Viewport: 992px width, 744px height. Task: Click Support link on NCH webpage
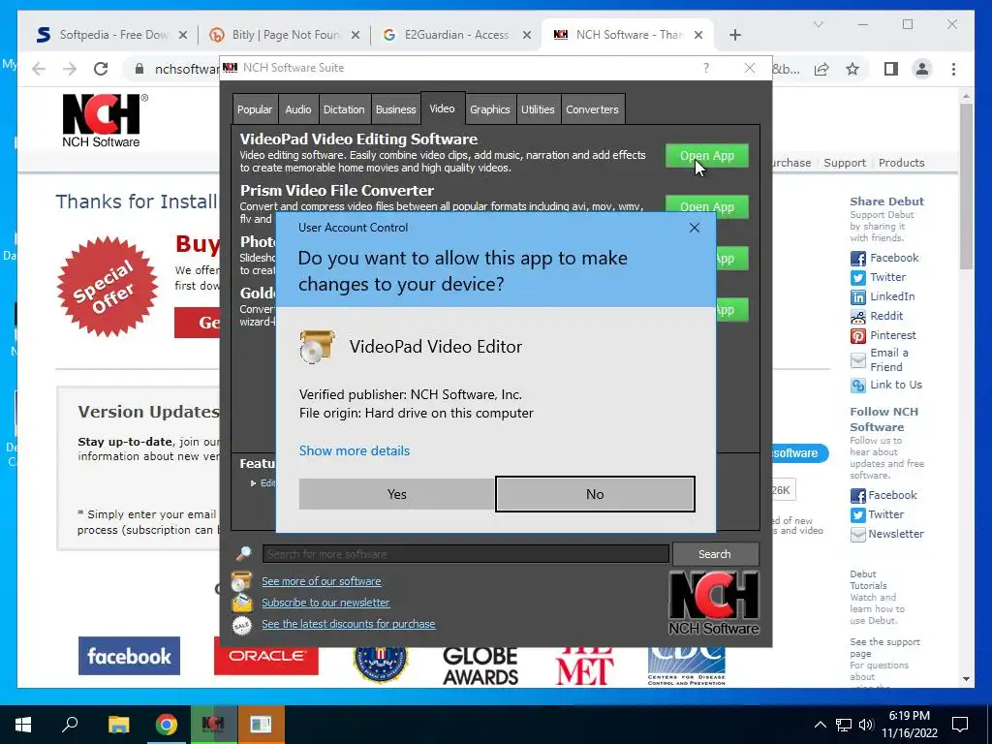tap(845, 163)
